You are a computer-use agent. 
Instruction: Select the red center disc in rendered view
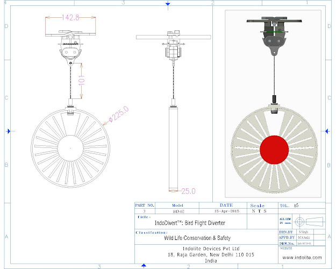coord(274,150)
